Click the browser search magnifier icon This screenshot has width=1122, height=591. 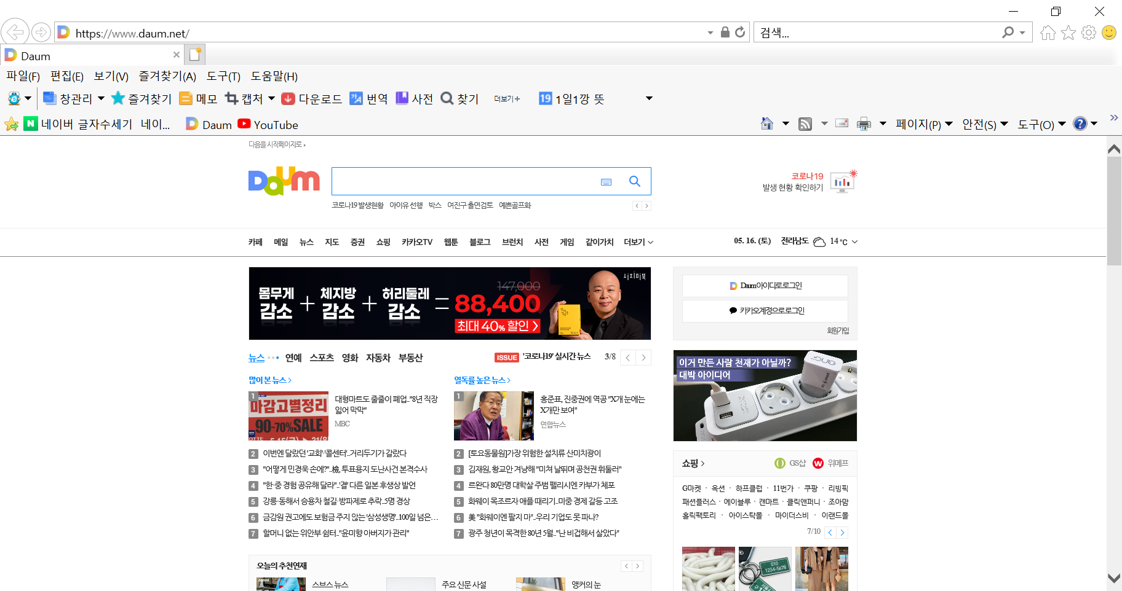pos(1008,32)
